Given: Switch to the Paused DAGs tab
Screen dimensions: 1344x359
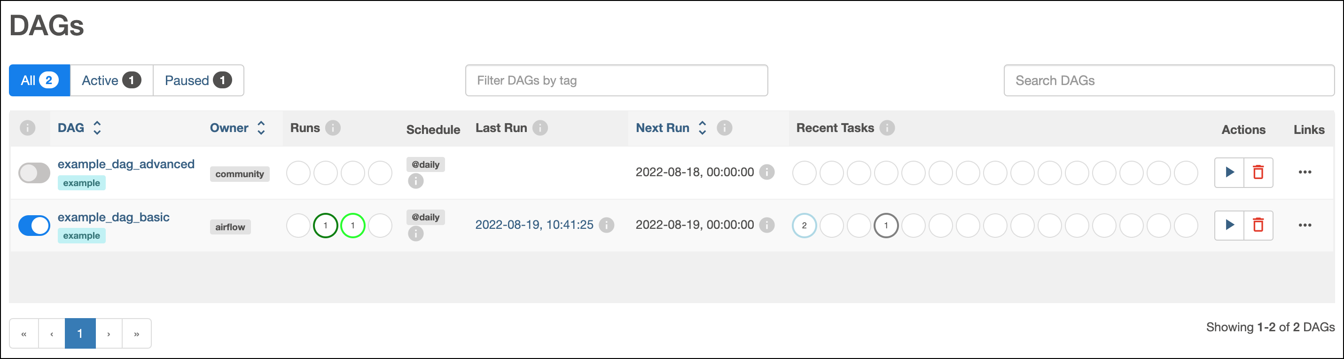Looking at the screenshot, I should click(x=198, y=80).
